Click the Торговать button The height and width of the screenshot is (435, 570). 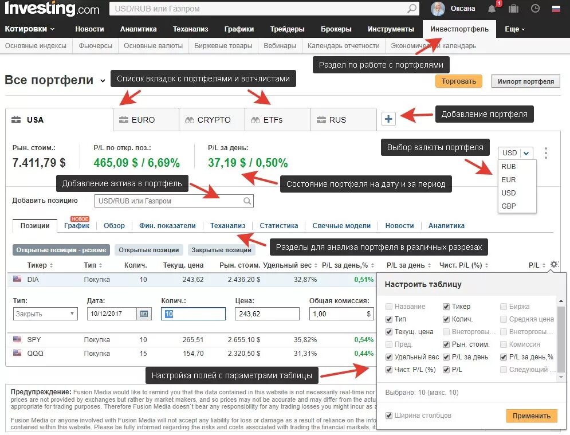(459, 81)
